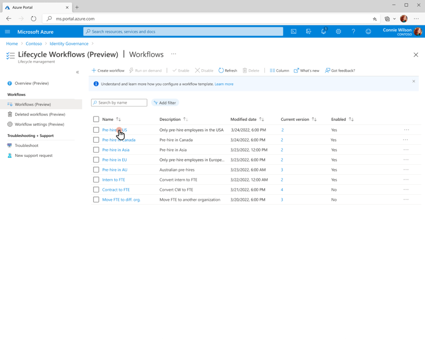Viewport: 425px width, 339px height.
Task: Go to Identity Governance breadcrumb
Action: click(x=69, y=44)
